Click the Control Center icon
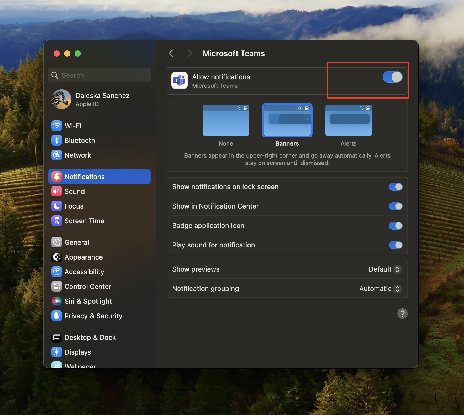 click(57, 286)
